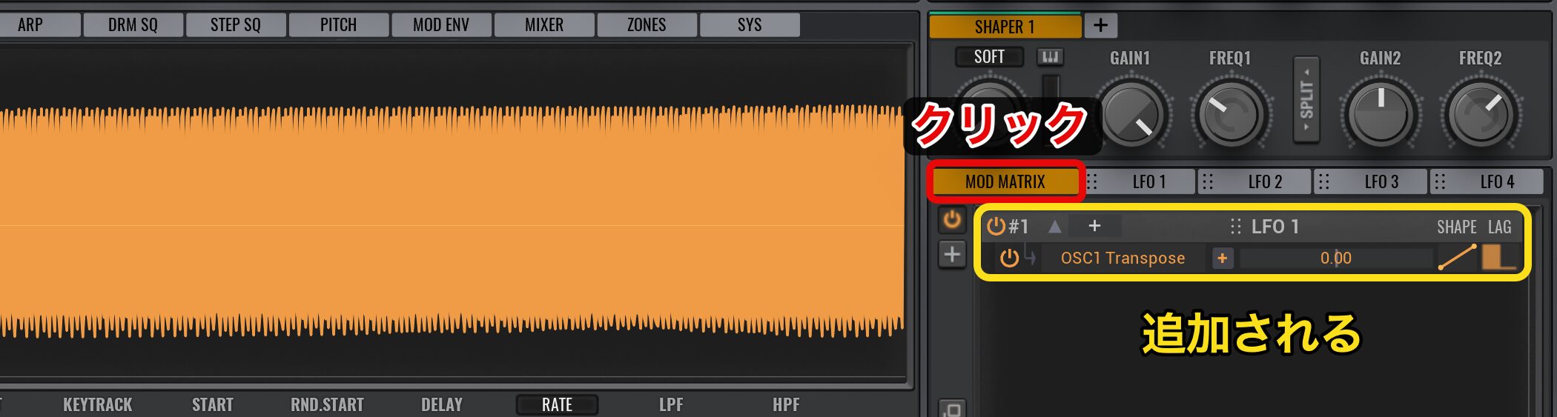This screenshot has width=1557, height=417.
Task: Click the orange plus polarity icon beside OSC1 Transpose
Action: pos(1223,258)
